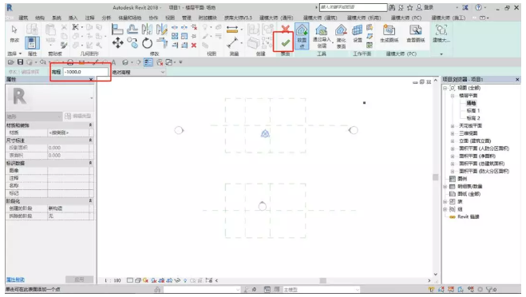Screen dimensions: 526x297
Task: Click the 1 : 100 view scale
Action: 113,280
